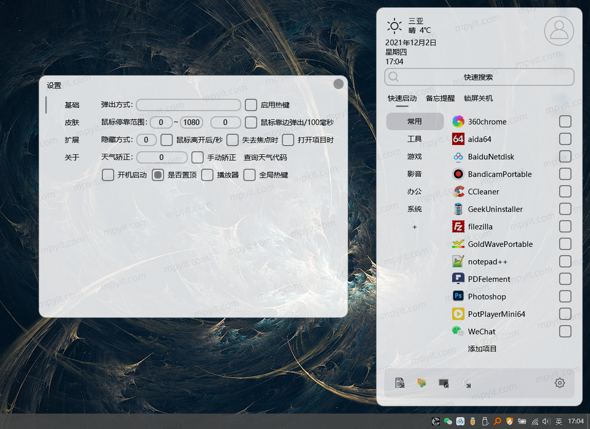This screenshot has width=590, height=429.
Task: Uncheck the 是否置顶 checkbox
Action: [158, 175]
